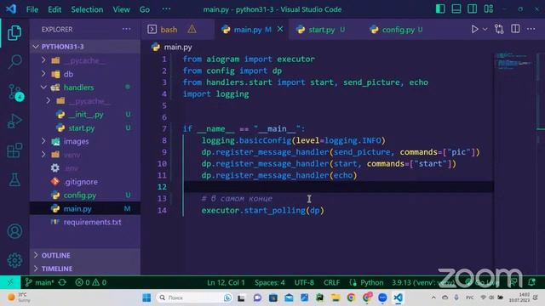
Task: Expand the OUTLINE section
Action: (x=85, y=255)
